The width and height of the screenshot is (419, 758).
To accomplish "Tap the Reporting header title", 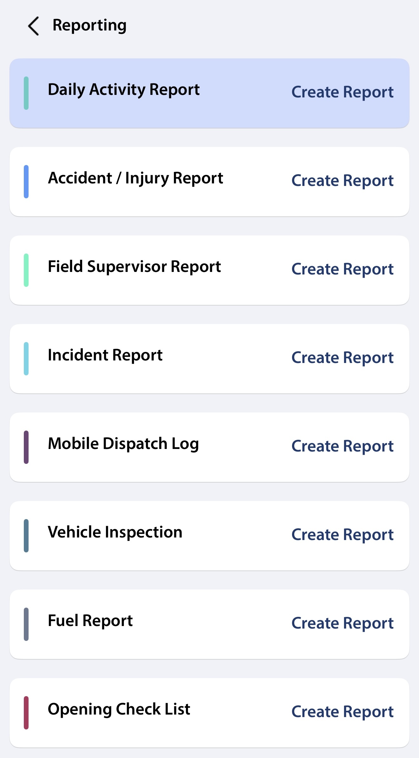I will pos(90,25).
